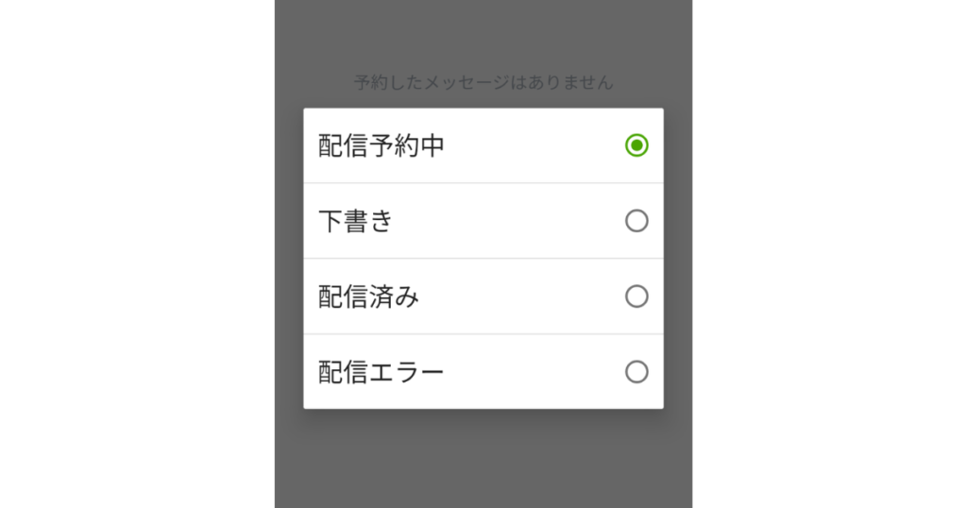Pick the 配信エラー radio button

click(636, 372)
